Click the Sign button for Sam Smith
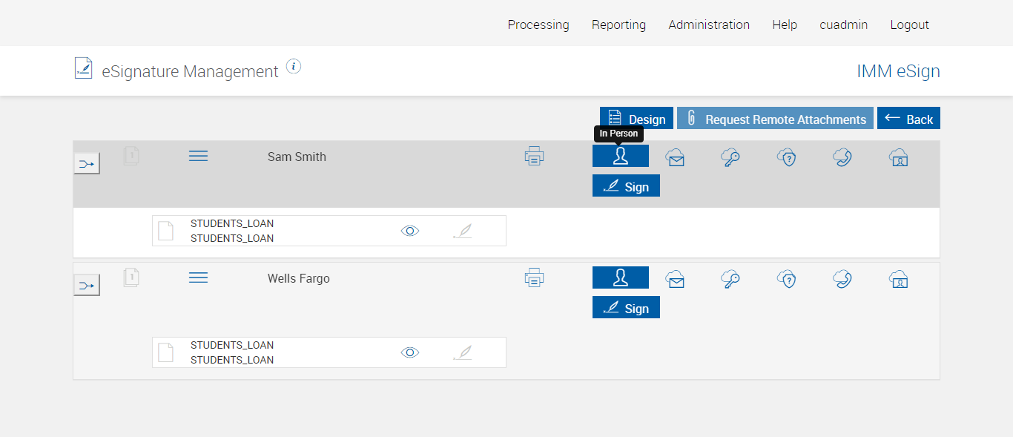The height and width of the screenshot is (437, 1013). (x=626, y=186)
